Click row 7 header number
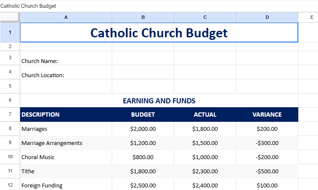This screenshot has width=318, height=190. pyautogui.click(x=10, y=115)
